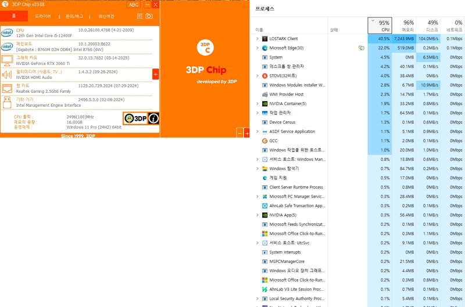The height and width of the screenshot is (307, 465).
Task: Click the Microsoft PC Manager Service icon
Action: click(x=265, y=196)
